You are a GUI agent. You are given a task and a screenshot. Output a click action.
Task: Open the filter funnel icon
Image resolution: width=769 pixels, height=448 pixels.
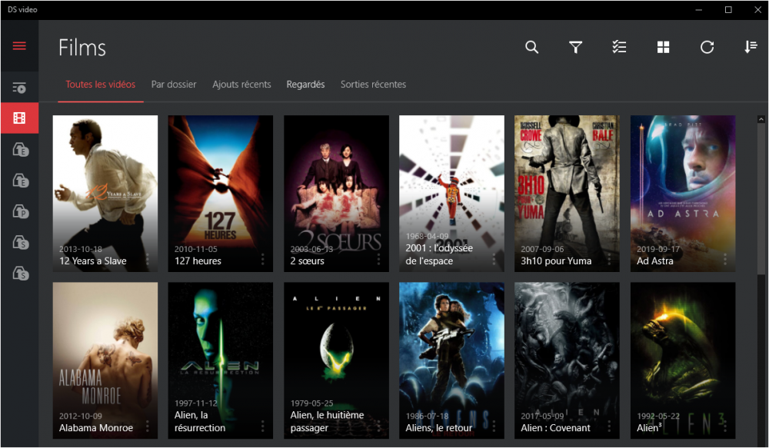tap(575, 48)
